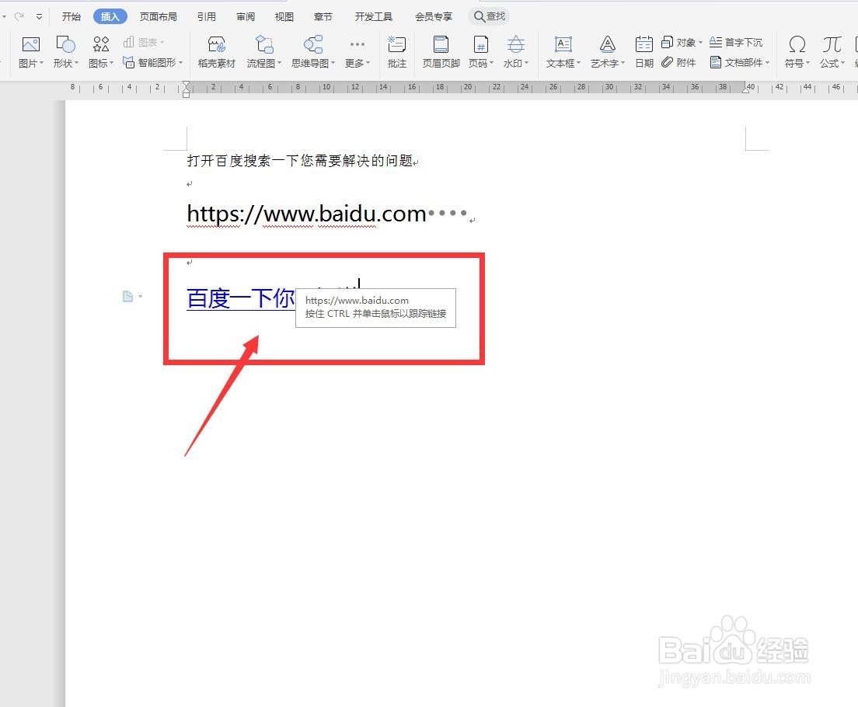858x707 pixels.
Task: Insert an 对象 object
Action: click(682, 42)
